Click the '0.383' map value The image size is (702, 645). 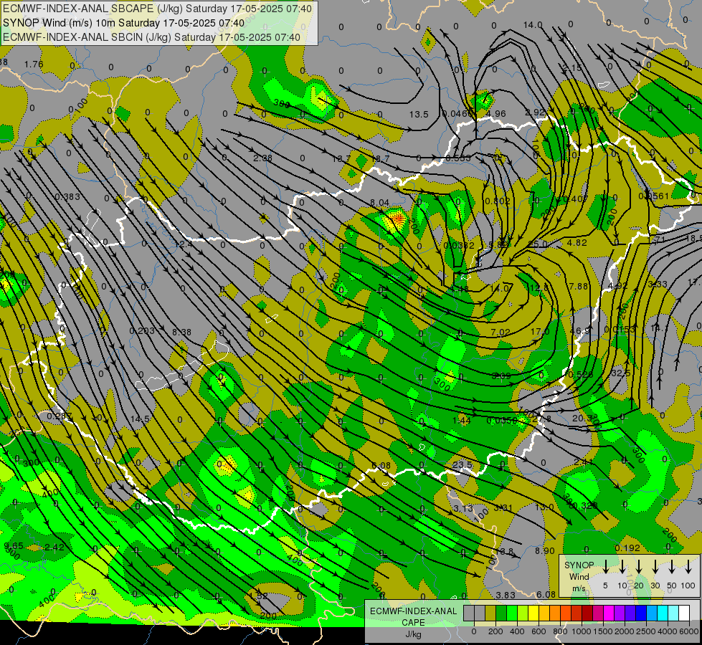pos(67,197)
